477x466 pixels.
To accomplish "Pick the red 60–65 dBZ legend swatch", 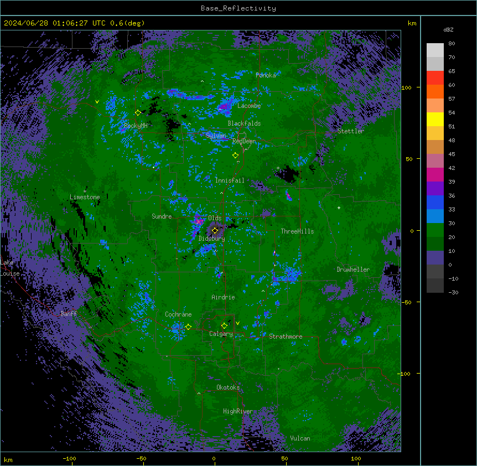I will 435,77.
